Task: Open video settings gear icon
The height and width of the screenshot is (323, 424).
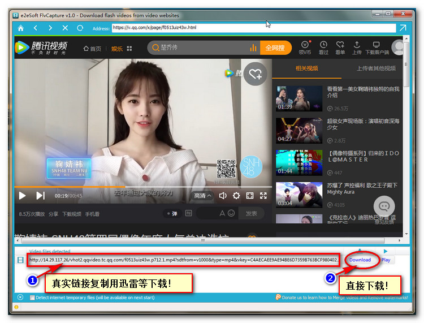Action: point(236,196)
